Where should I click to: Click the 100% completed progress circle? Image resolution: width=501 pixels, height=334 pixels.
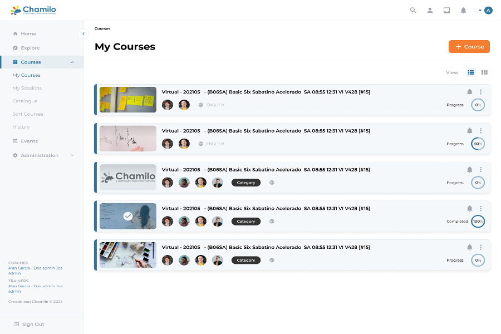tap(478, 221)
